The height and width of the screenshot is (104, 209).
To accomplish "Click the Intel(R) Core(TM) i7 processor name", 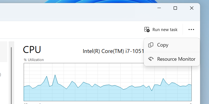I will [113, 51].
